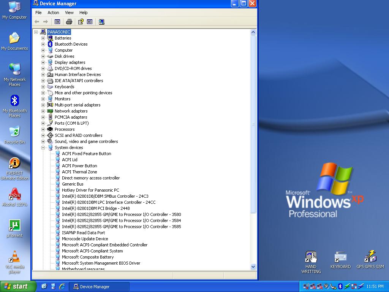This screenshot has width=389, height=292.
Task: Click the Properties help toolbar icon
Action: click(x=81, y=22)
